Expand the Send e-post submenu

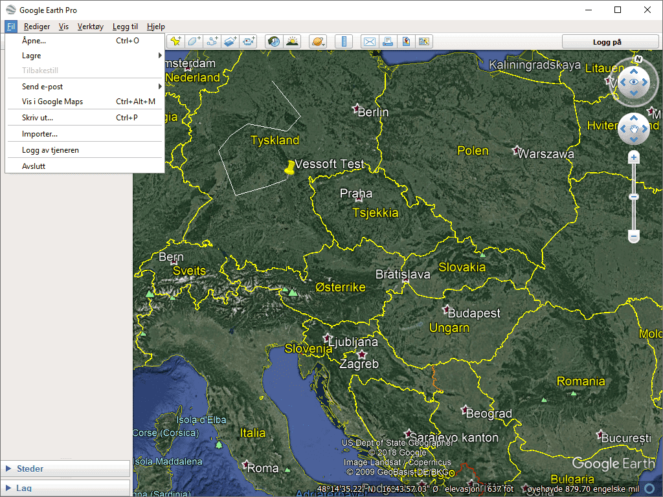(85, 87)
